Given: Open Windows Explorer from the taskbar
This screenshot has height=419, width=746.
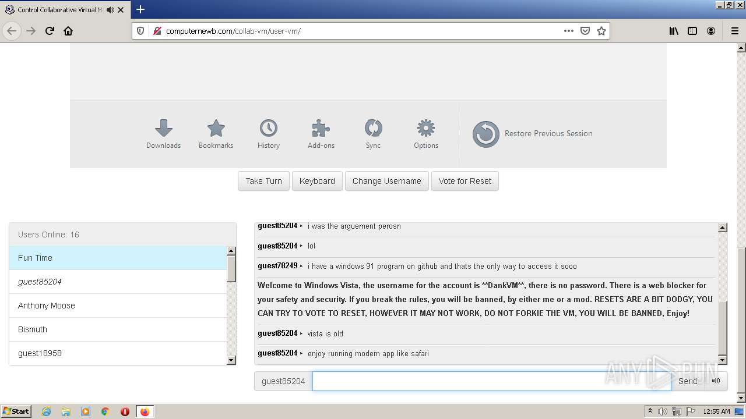Looking at the screenshot, I should coord(66,411).
